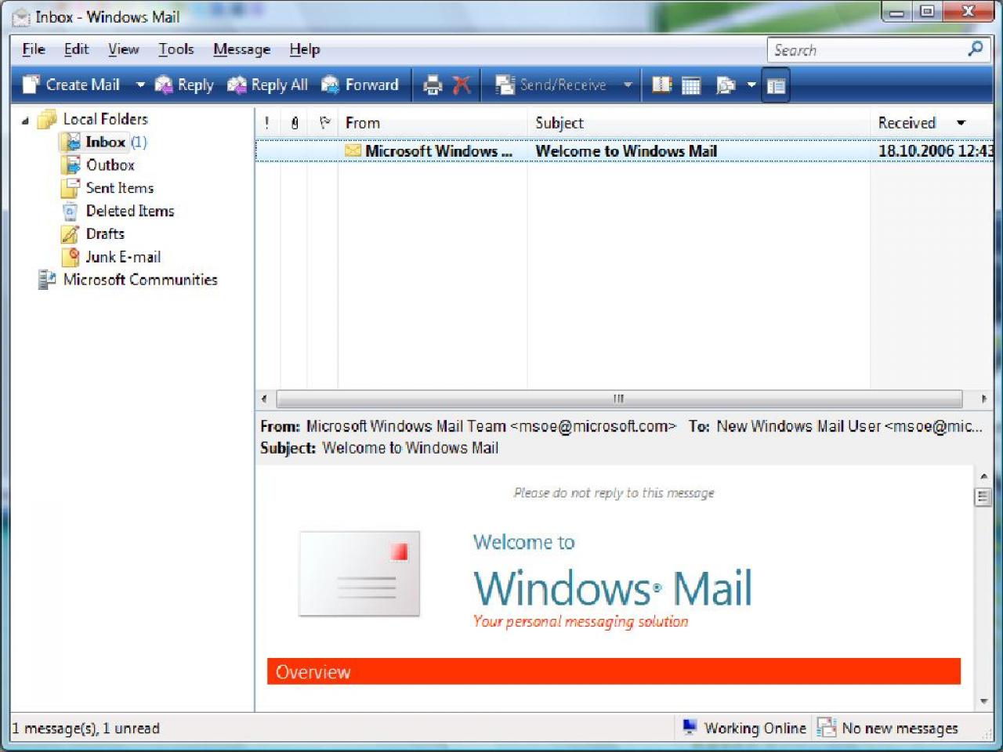This screenshot has width=1003, height=752.
Task: Click the preview Subject line text
Action: tap(410, 448)
